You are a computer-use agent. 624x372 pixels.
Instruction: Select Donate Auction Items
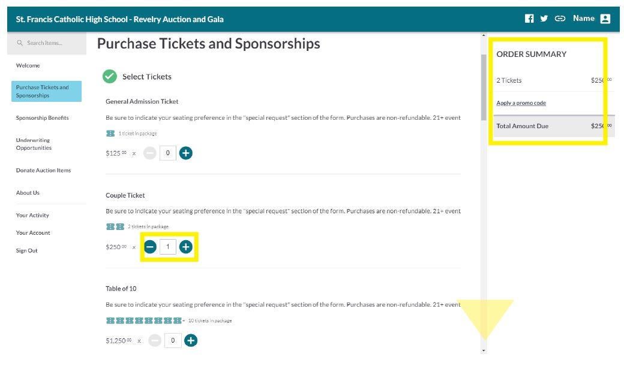point(43,171)
